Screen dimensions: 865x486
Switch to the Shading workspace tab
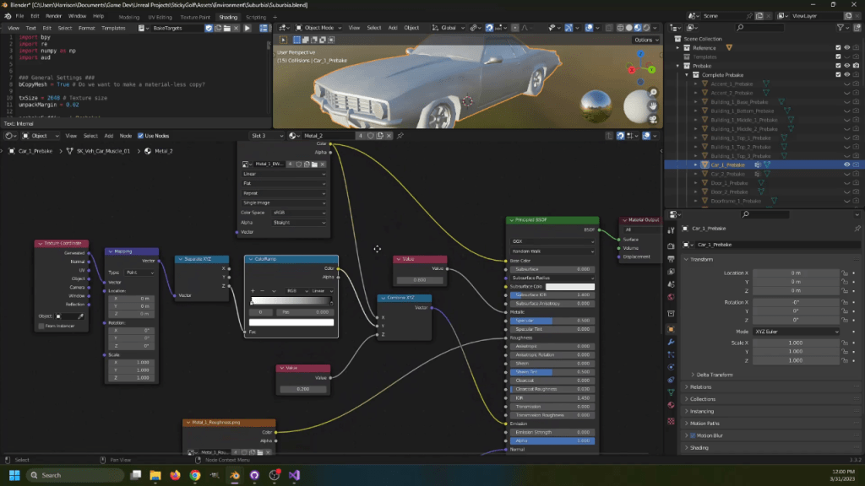(229, 16)
